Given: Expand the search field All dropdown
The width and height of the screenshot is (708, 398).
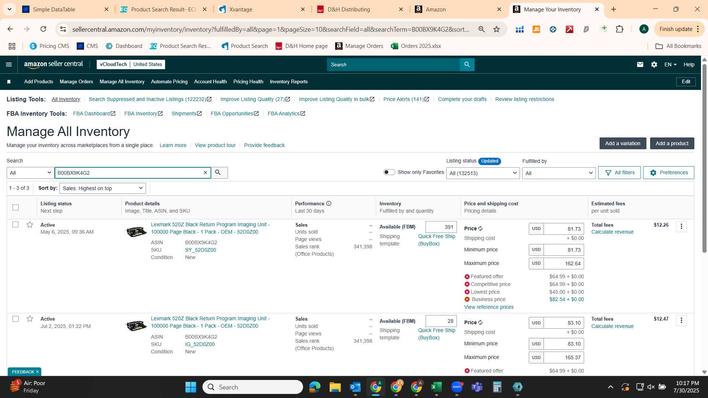Looking at the screenshot, I should (x=31, y=173).
